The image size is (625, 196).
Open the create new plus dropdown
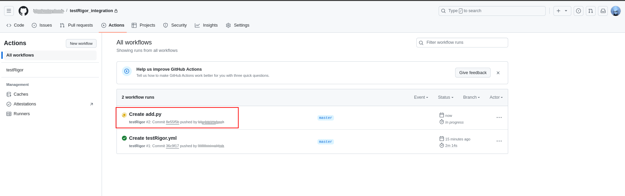tap(562, 11)
